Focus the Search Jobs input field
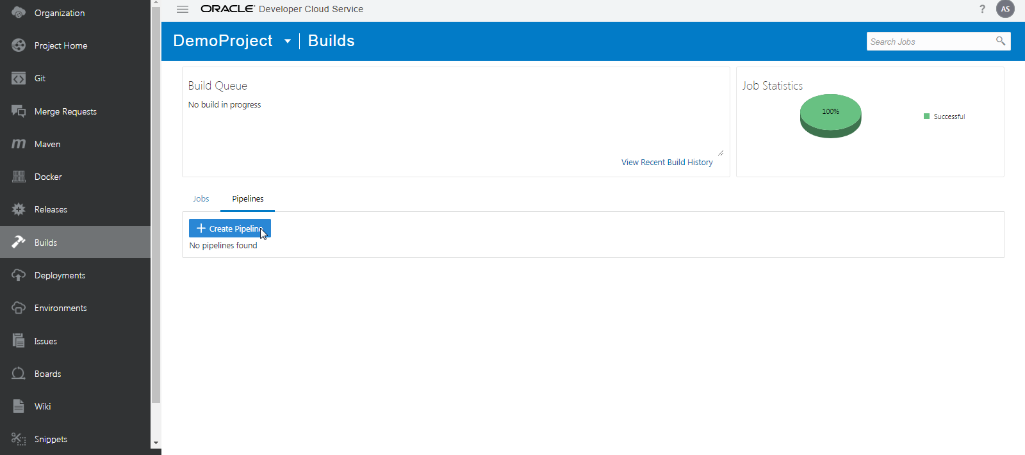This screenshot has height=455, width=1025. tap(929, 42)
